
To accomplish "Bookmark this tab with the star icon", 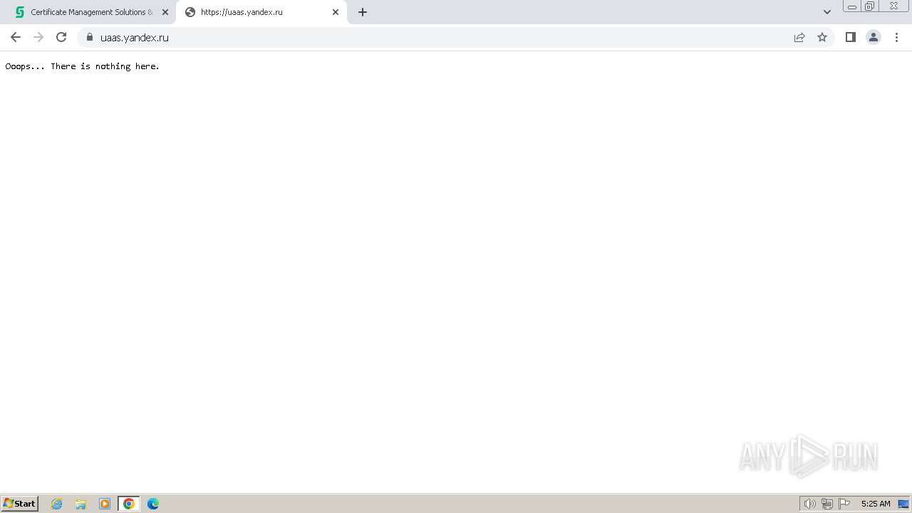I will (822, 37).
